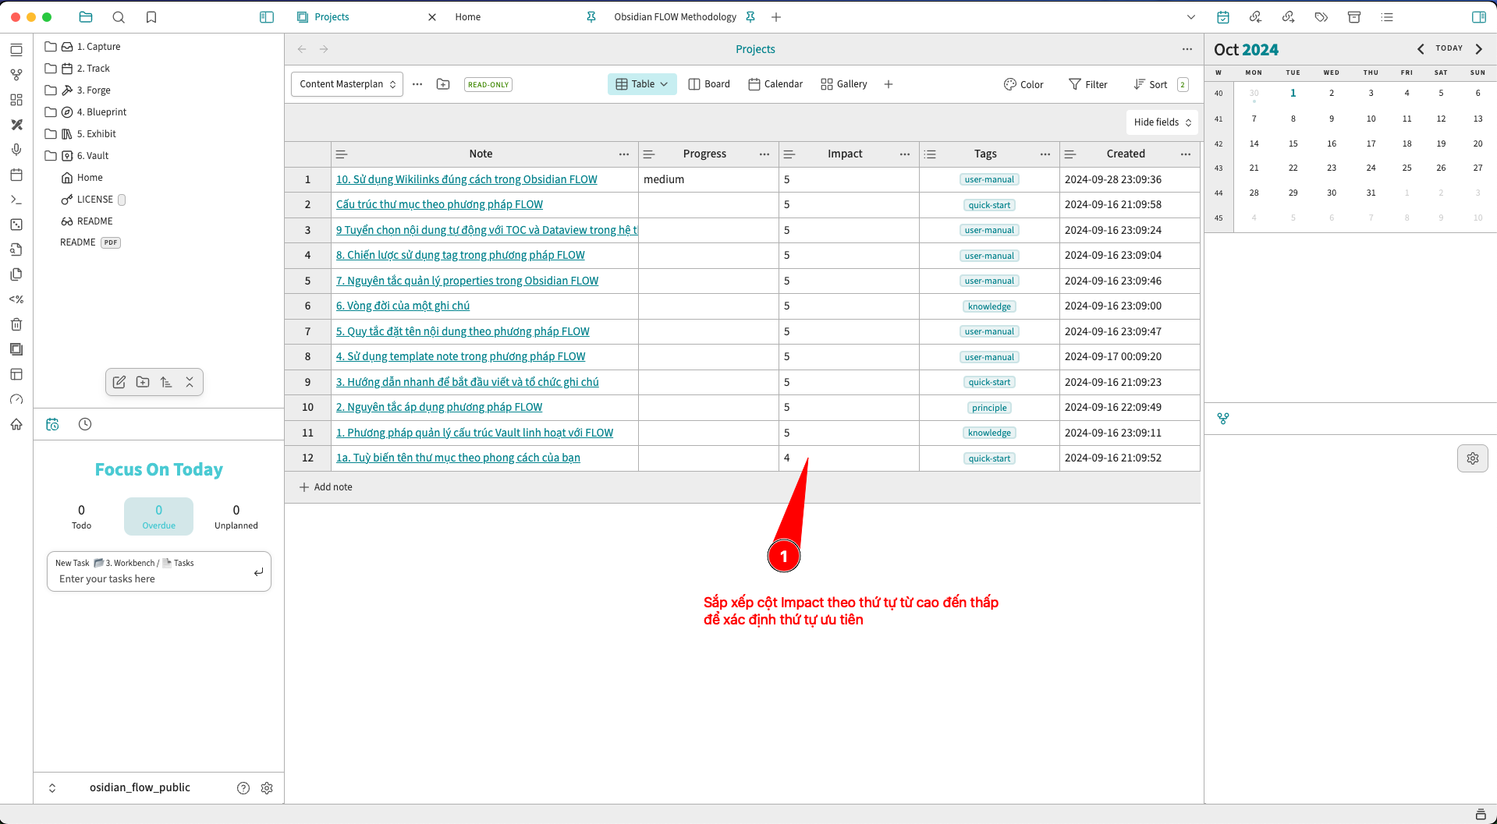
Task: Collapse the right sidebar with its toggle
Action: click(x=1480, y=16)
